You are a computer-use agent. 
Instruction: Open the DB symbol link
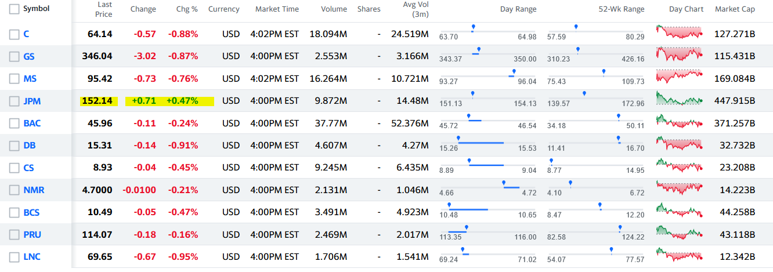pos(29,146)
